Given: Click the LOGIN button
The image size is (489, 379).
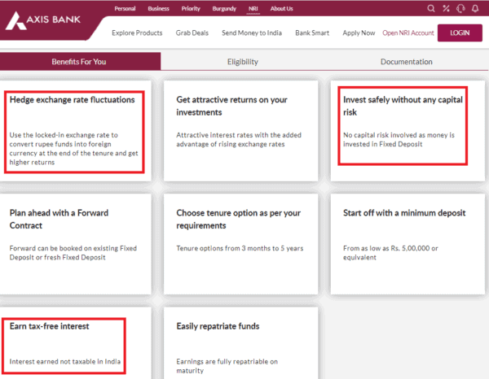Looking at the screenshot, I should coord(460,33).
